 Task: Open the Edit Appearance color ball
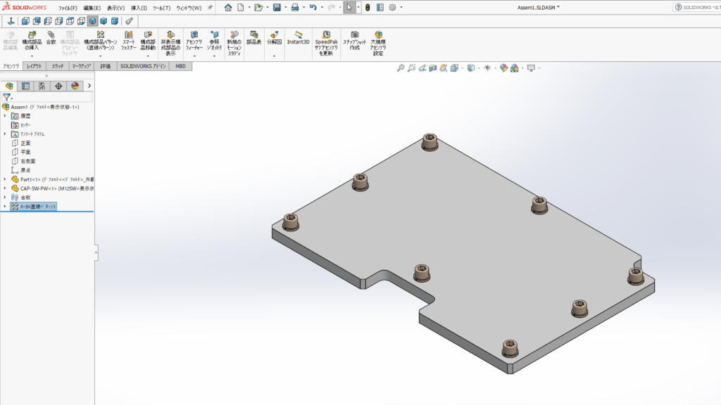(504, 68)
